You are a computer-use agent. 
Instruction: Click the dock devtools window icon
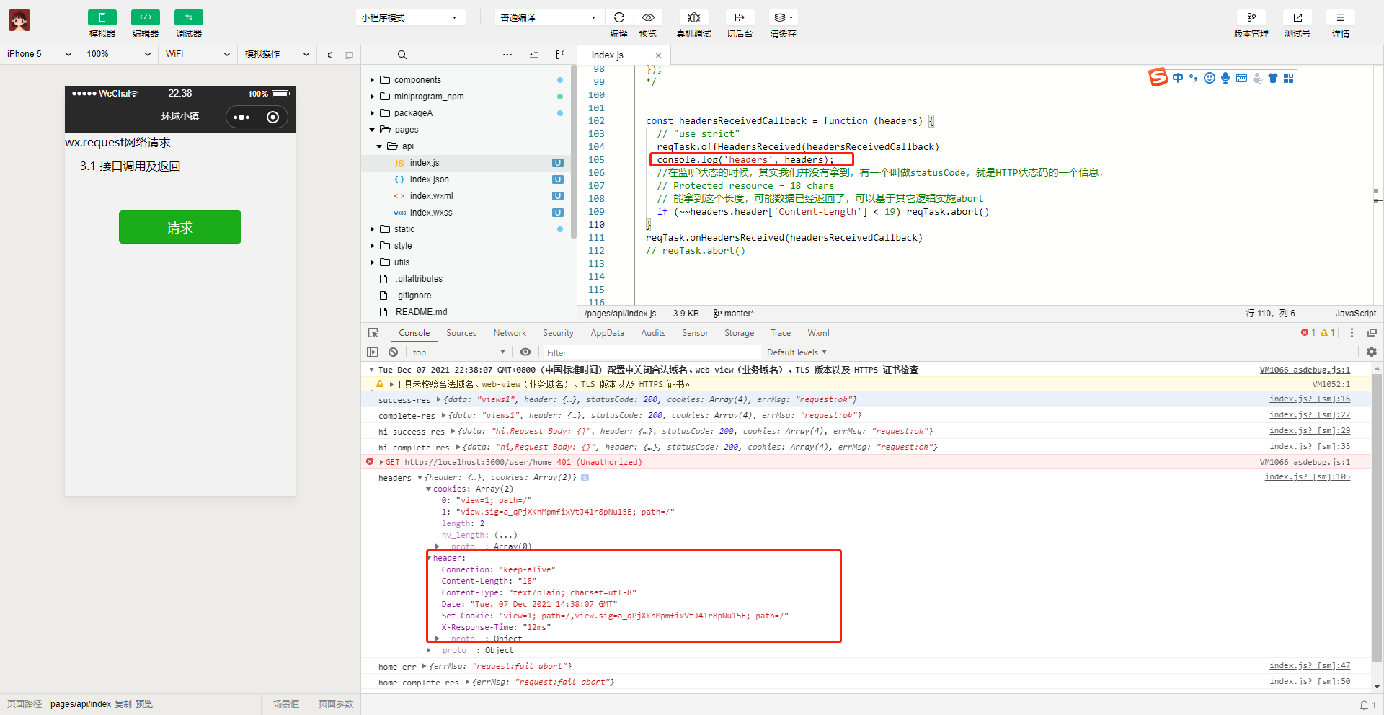click(1372, 332)
